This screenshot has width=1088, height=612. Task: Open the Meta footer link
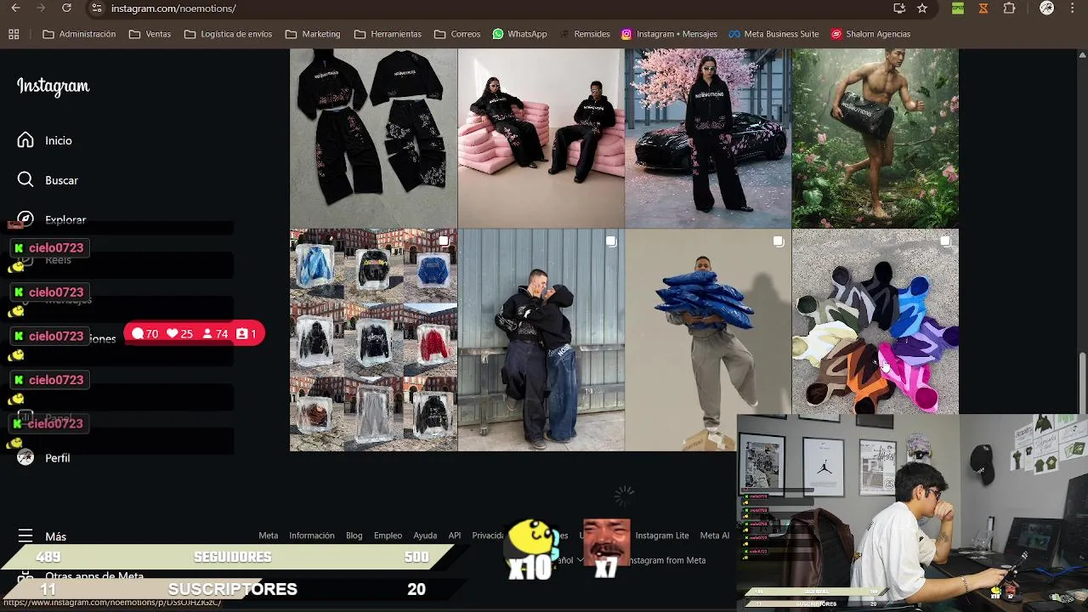268,535
